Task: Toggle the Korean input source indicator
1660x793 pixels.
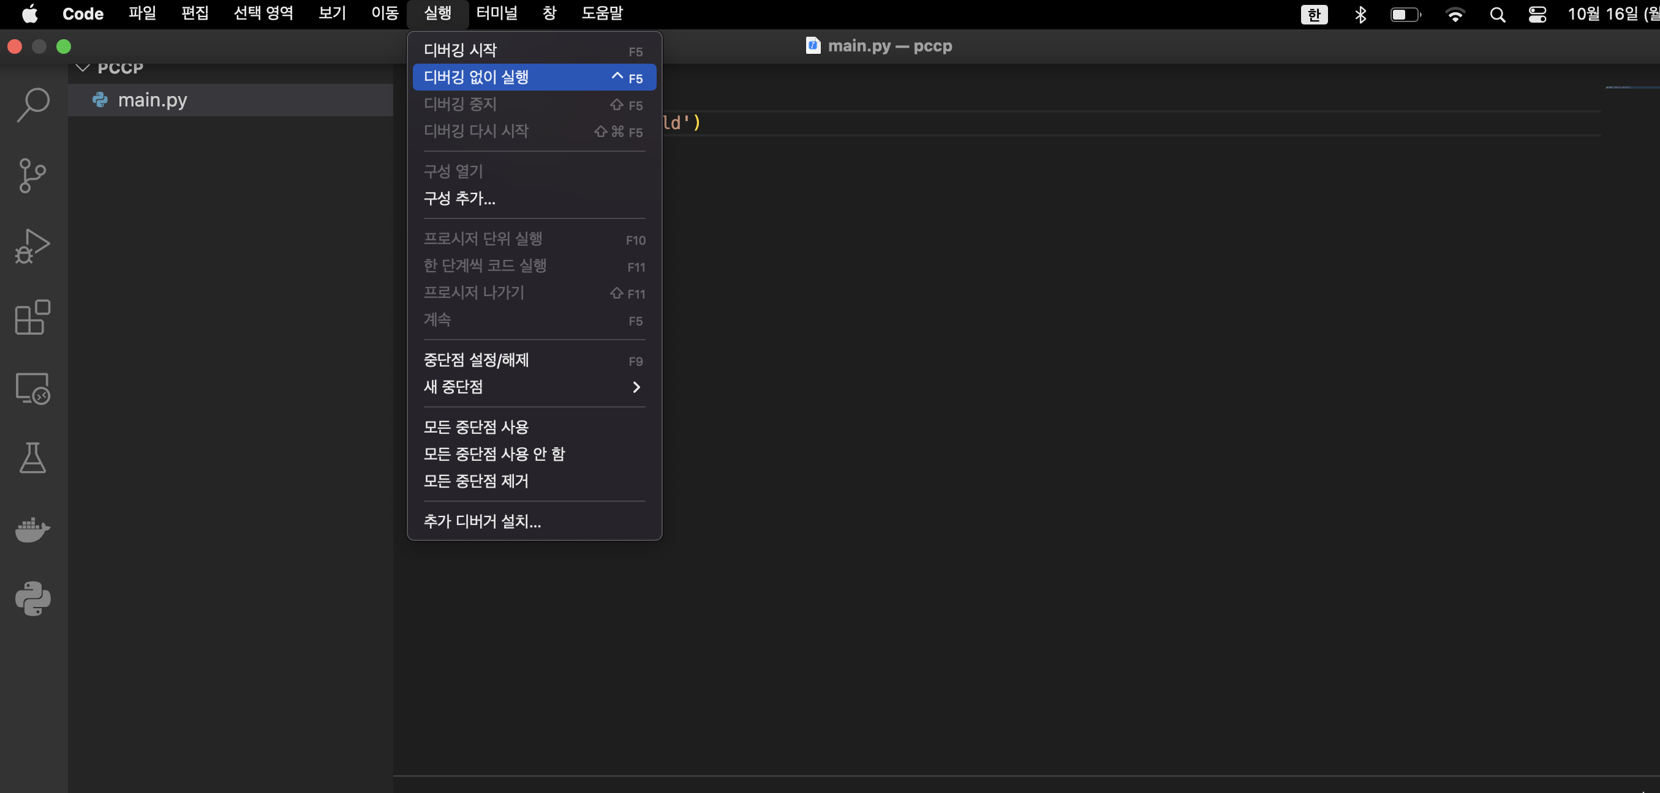Action: pos(1314,14)
